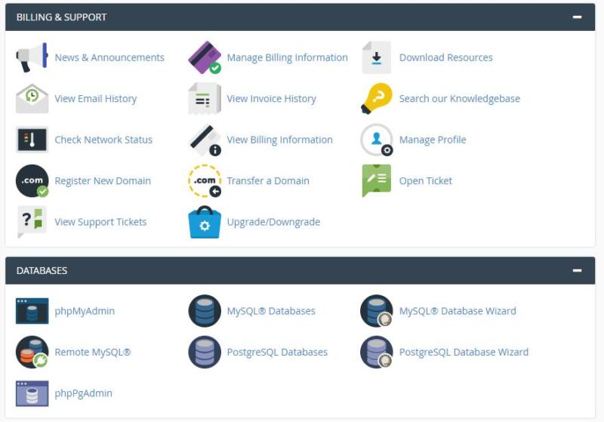Viewport: 604px width, 422px height.
Task: Click the News & Announcements megaphone icon
Action: [32, 58]
